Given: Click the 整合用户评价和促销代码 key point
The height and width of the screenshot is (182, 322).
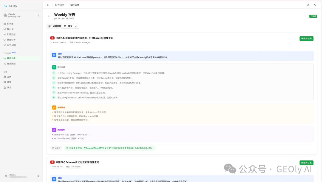Looking at the screenshot, I should point(77,116).
